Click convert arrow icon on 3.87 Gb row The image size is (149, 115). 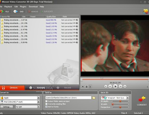point(77,20)
